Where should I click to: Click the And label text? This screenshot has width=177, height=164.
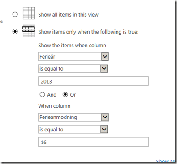click(52, 95)
